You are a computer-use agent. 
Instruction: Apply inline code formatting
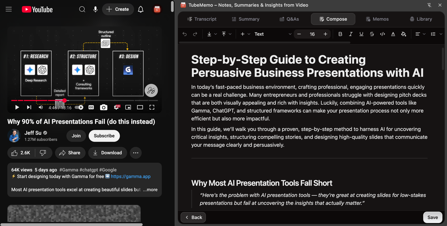(x=382, y=34)
